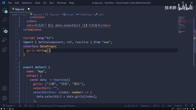Open the File menu
Screen dimensions: 196x110
pos(10,3)
